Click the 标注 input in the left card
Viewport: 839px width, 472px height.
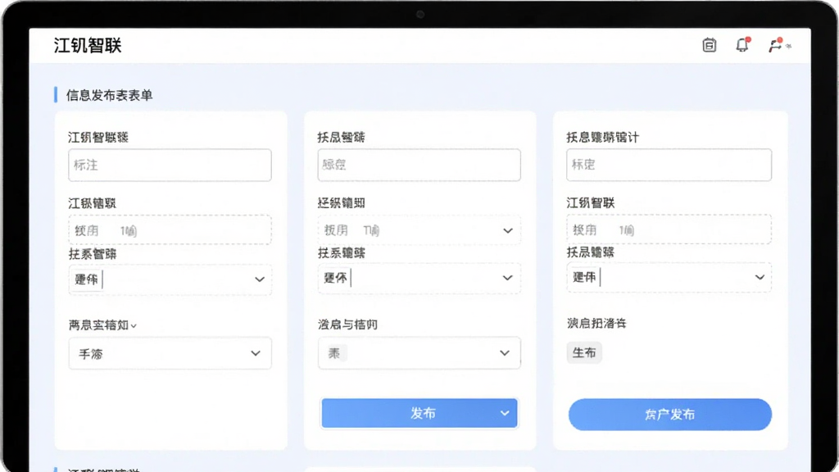point(170,165)
